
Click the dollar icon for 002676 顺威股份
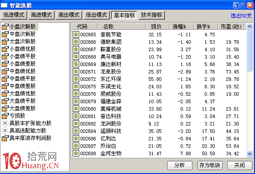click(x=76, y=94)
